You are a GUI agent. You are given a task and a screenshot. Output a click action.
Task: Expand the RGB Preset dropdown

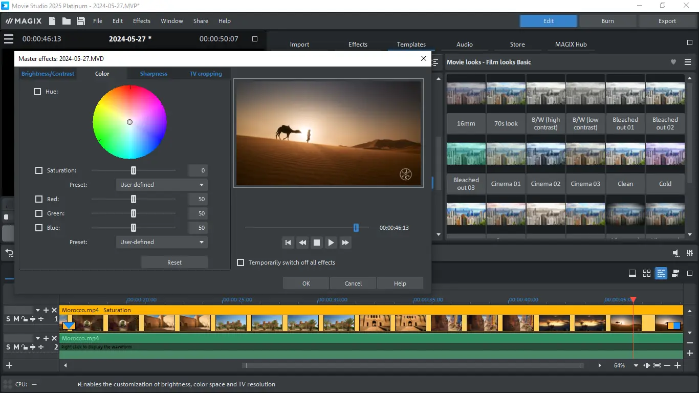[x=162, y=242]
